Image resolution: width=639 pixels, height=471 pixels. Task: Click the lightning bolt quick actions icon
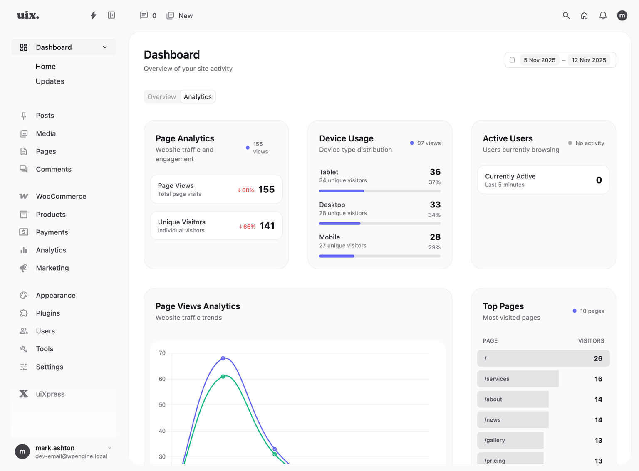click(x=93, y=15)
